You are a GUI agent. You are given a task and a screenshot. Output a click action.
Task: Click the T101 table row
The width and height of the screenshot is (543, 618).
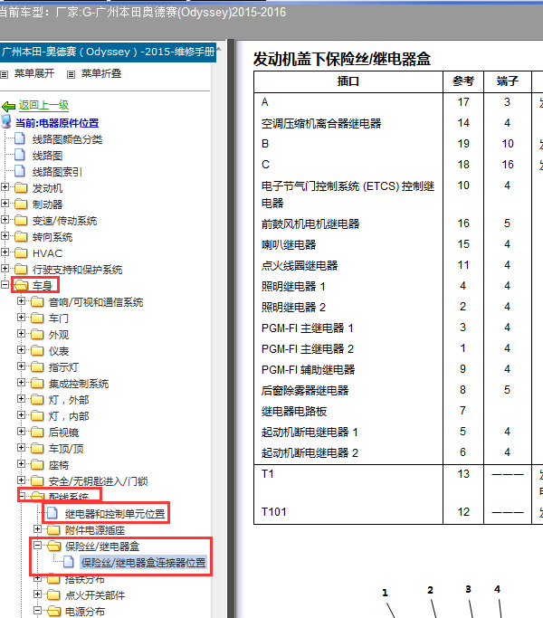pyautogui.click(x=398, y=512)
